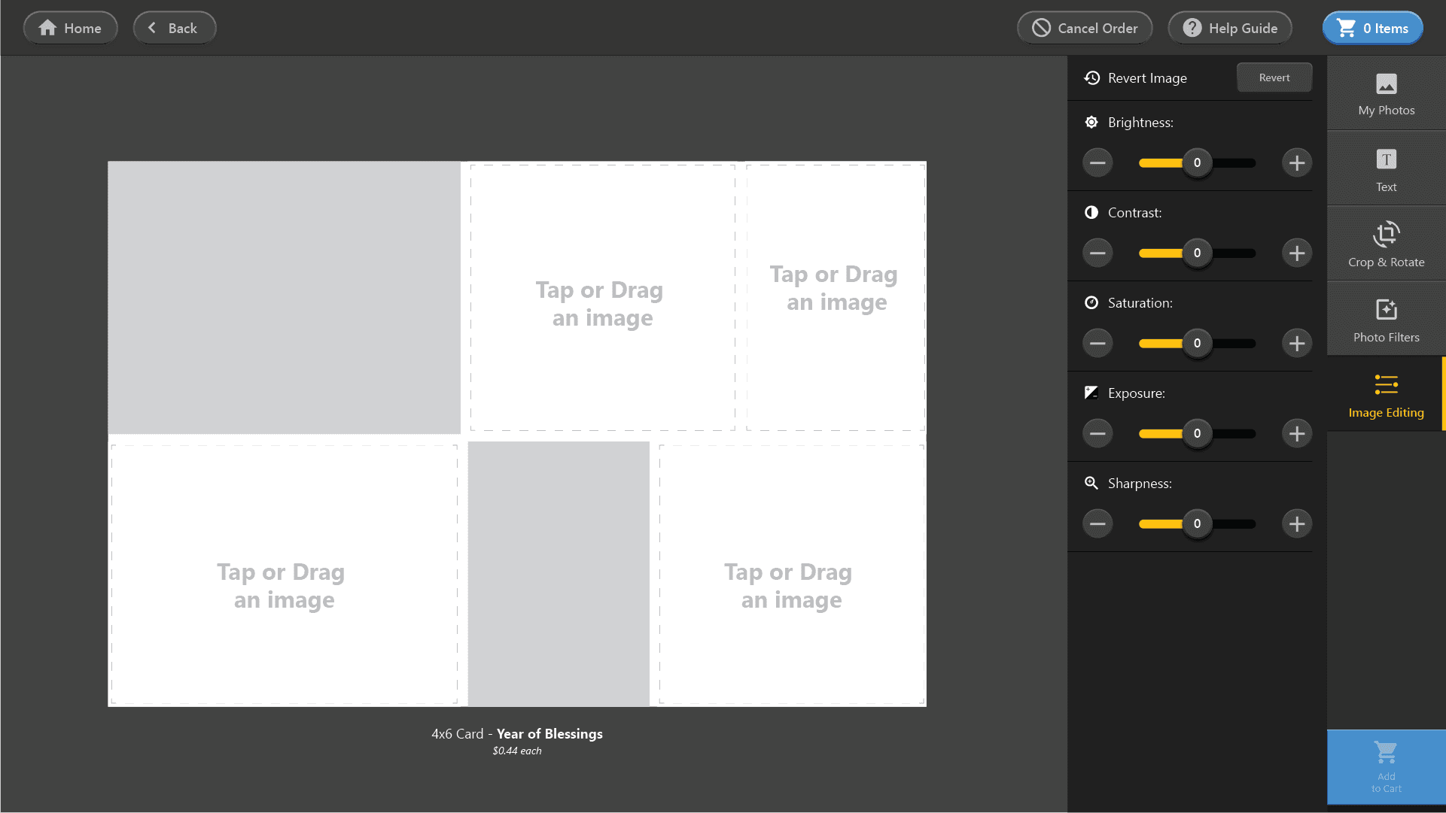
Task: Go Back to previous page
Action: 175,28
